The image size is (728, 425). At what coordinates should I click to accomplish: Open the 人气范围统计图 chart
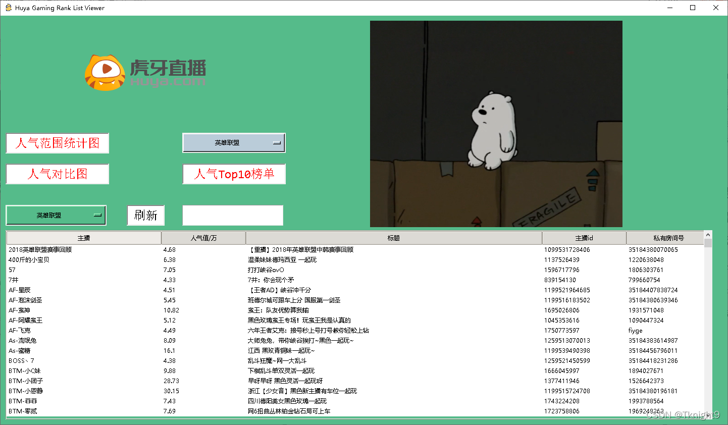[58, 143]
